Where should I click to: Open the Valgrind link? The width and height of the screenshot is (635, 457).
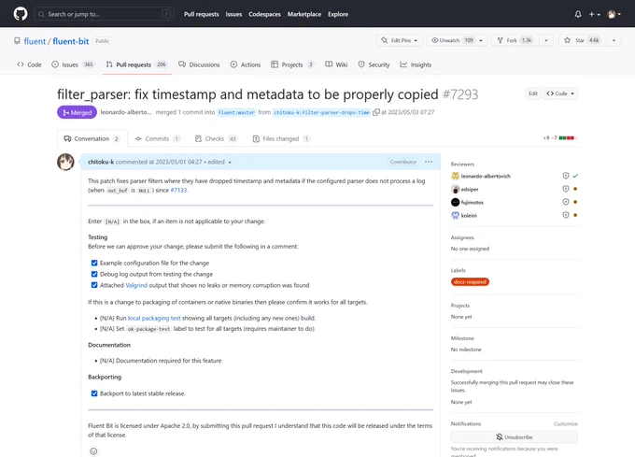tap(136, 285)
